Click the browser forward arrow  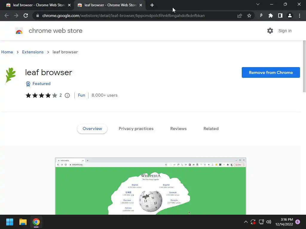click(x=16, y=16)
